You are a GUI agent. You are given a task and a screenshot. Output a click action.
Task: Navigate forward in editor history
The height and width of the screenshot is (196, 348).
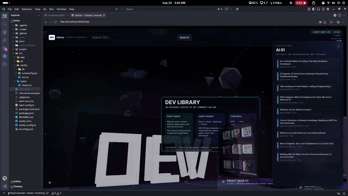pos(122,9)
